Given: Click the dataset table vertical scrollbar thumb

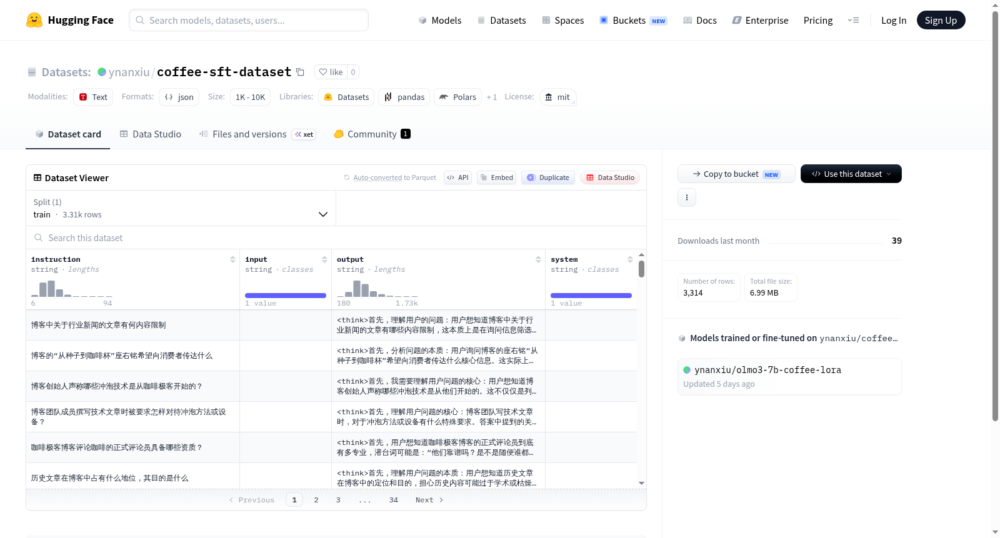Looking at the screenshot, I should 641,269.
